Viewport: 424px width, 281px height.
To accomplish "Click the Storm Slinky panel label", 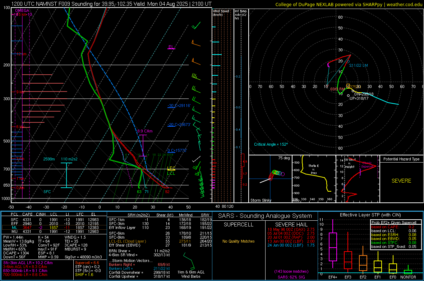I will tap(261, 200).
